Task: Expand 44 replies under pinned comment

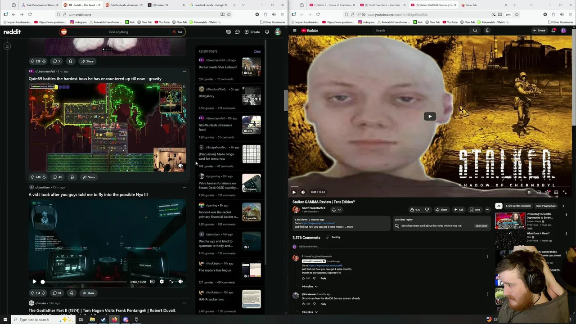Action: pyautogui.click(x=310, y=286)
